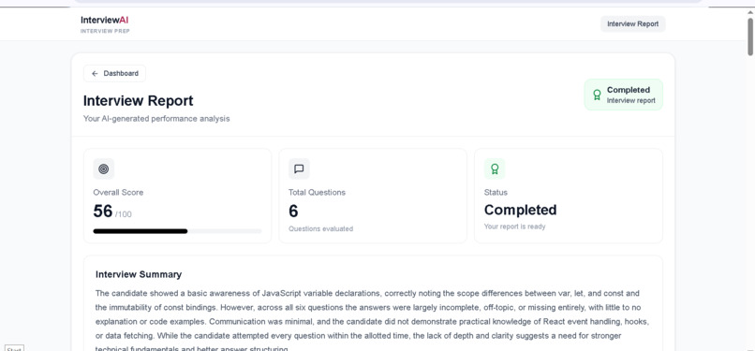Image resolution: width=755 pixels, height=351 pixels.
Task: Click the Completed status text
Action: [520, 210]
